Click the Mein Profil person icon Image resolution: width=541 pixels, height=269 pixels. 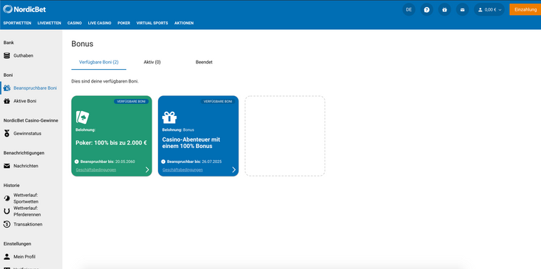pyautogui.click(x=7, y=257)
